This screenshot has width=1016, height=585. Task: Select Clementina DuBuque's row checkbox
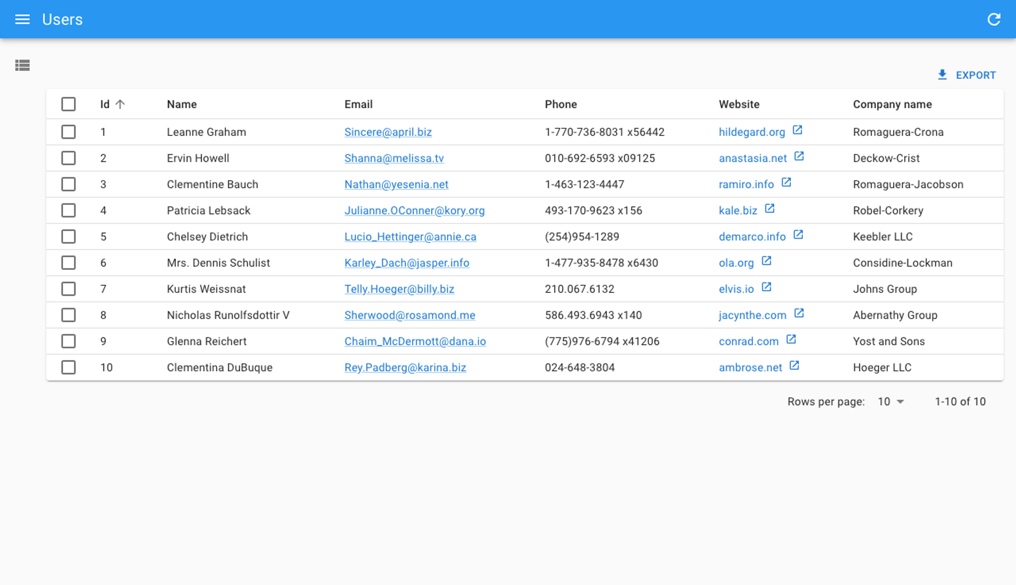pos(68,367)
